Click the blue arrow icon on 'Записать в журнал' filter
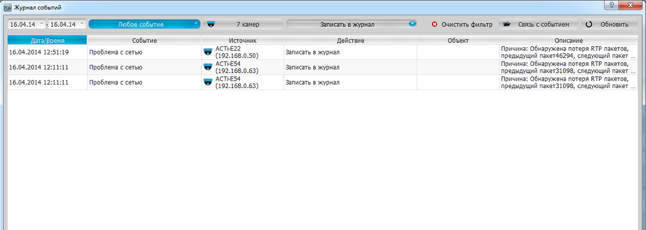The image size is (646, 230). (x=413, y=24)
